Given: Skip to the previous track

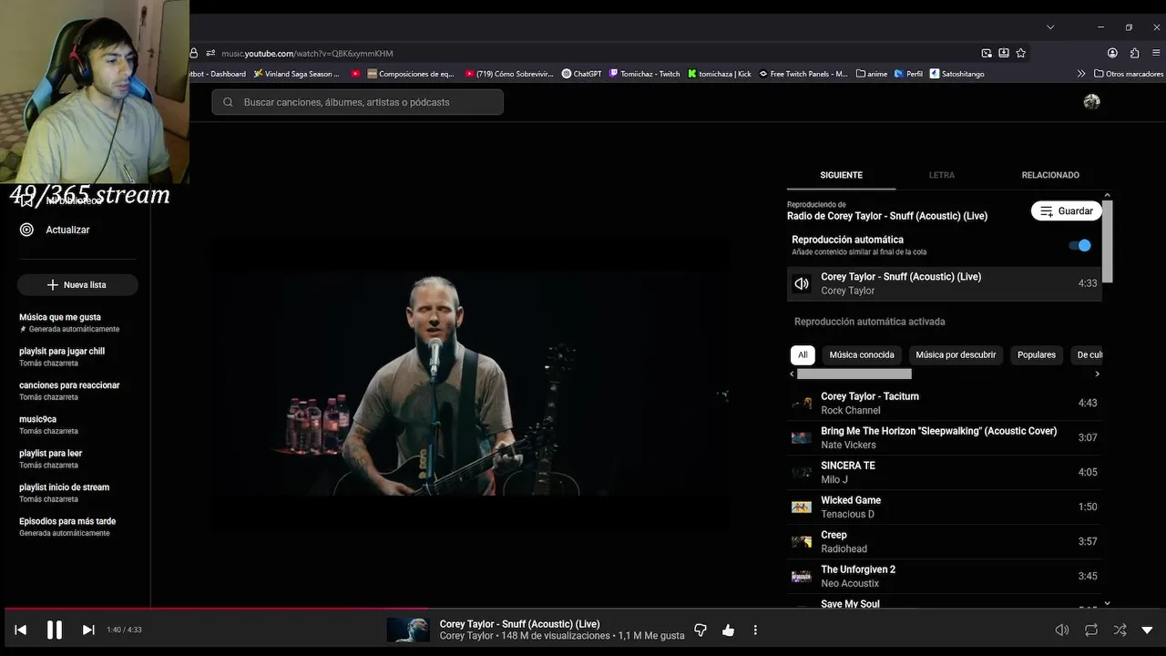Looking at the screenshot, I should point(20,630).
